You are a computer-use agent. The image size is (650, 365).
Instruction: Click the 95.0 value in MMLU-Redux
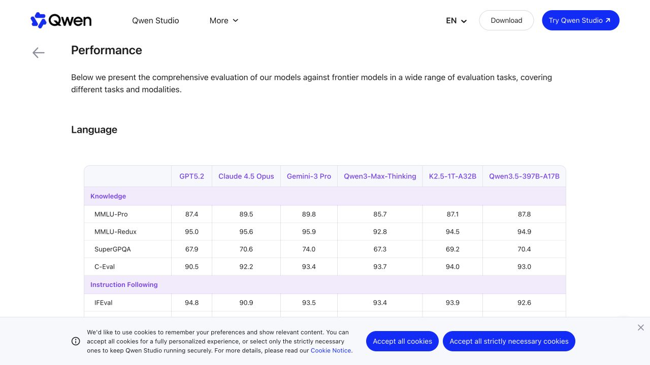(192, 232)
